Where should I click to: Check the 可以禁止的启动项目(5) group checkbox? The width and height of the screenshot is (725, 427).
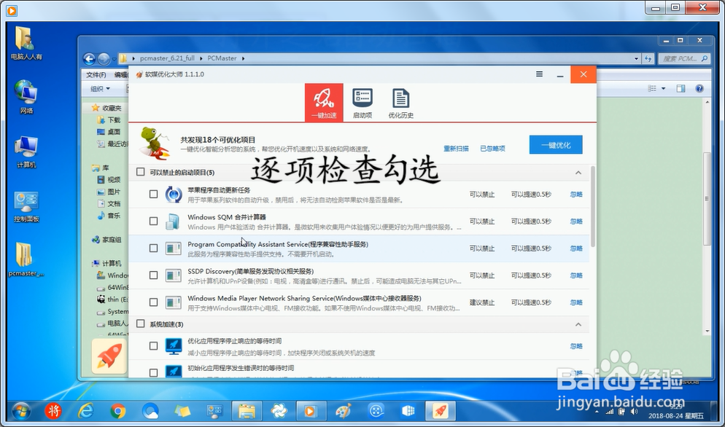point(140,172)
